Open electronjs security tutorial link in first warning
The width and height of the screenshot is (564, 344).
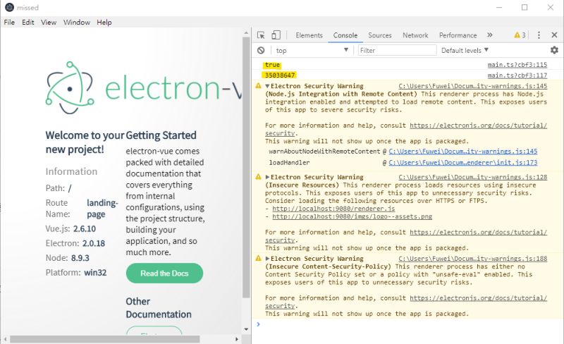(x=478, y=125)
